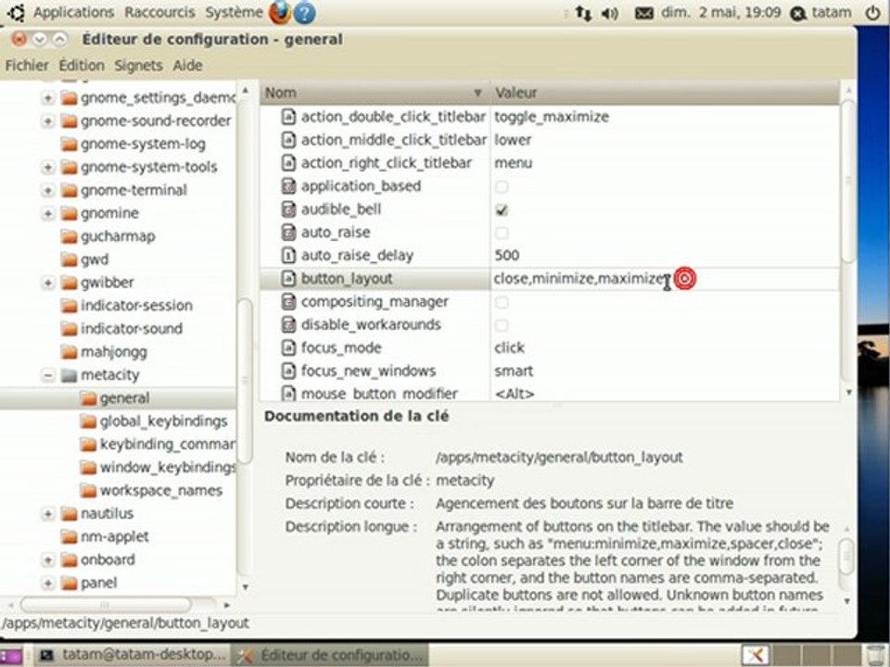
Task: Expand the onboard tree node
Action: pos(48,560)
